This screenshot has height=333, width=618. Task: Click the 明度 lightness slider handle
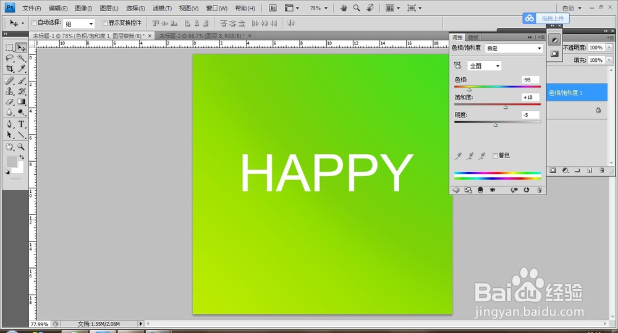click(x=496, y=125)
